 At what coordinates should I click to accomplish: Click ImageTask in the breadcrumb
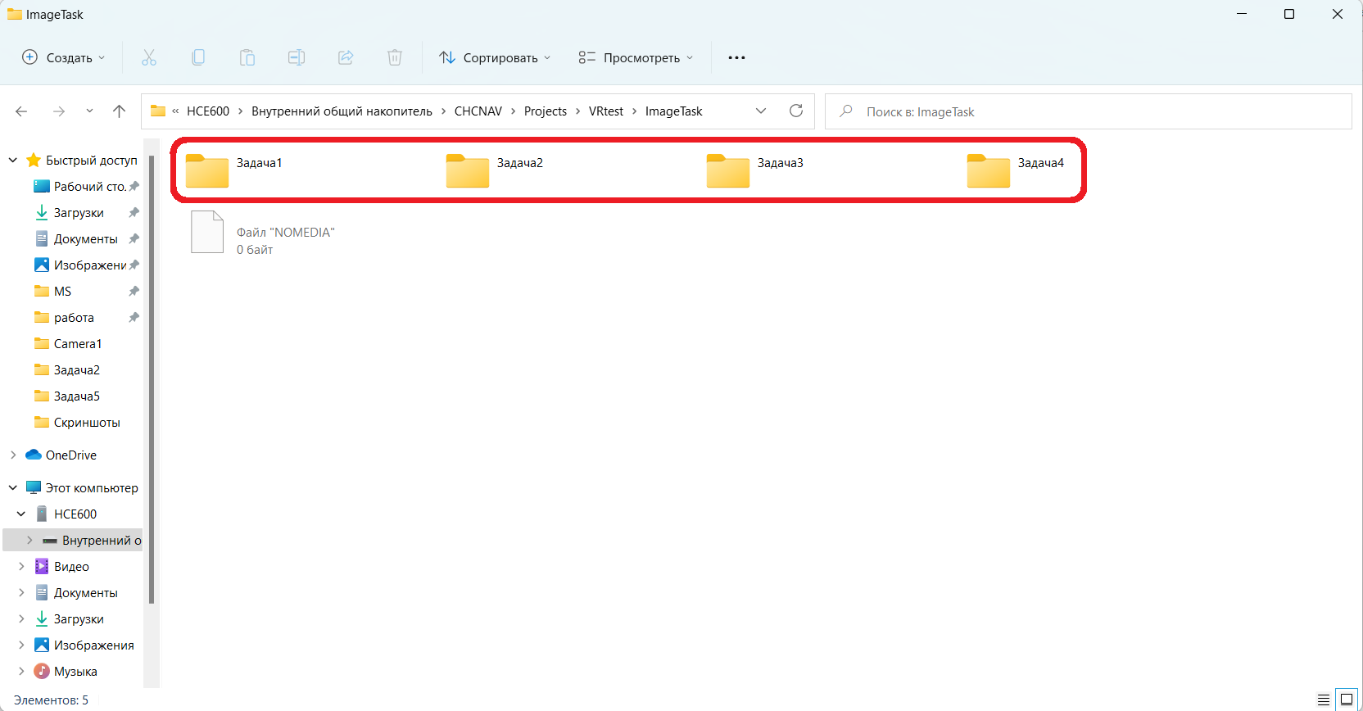[x=674, y=111]
